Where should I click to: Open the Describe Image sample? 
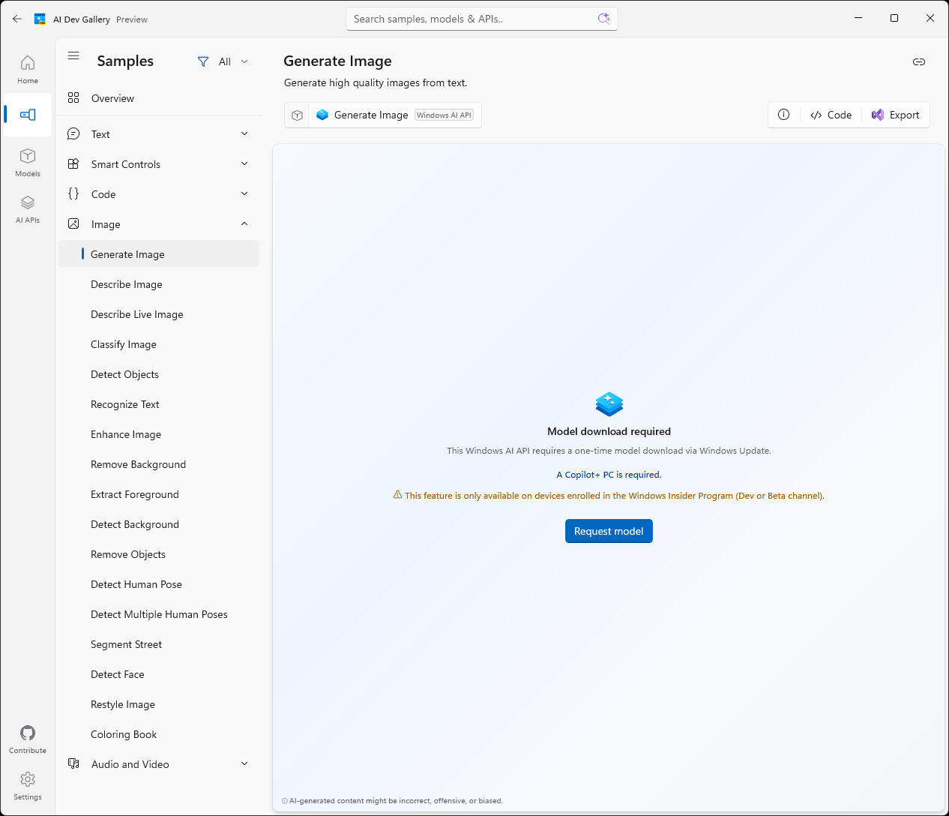pyautogui.click(x=159, y=284)
